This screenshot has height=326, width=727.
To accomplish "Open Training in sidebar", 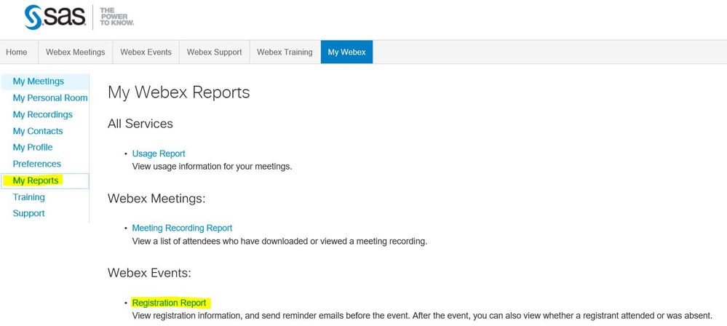I will [29, 197].
